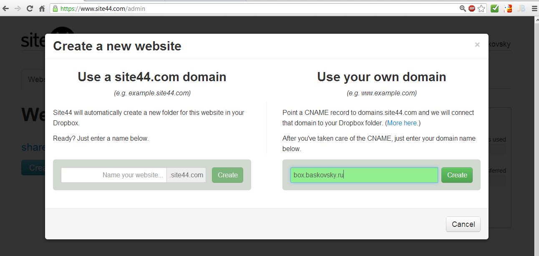Cancel the new website dialog
Image resolution: width=539 pixels, height=256 pixels.
[x=463, y=224]
